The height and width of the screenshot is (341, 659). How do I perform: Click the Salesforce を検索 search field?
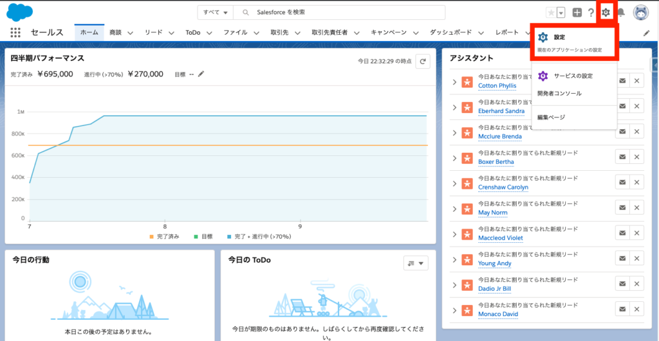click(339, 13)
